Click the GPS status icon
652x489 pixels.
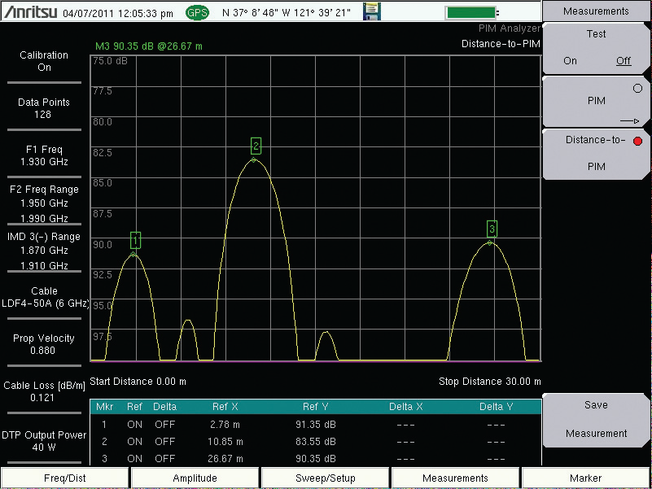pos(197,13)
